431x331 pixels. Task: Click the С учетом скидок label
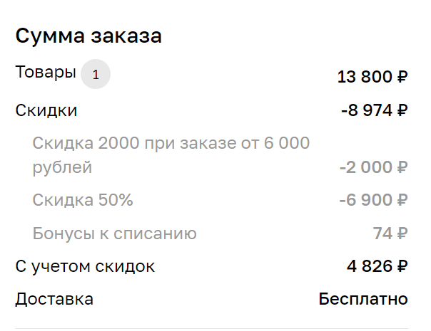click(85, 266)
